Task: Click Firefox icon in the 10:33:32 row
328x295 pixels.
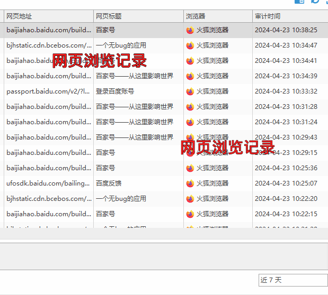Action: click(190, 91)
